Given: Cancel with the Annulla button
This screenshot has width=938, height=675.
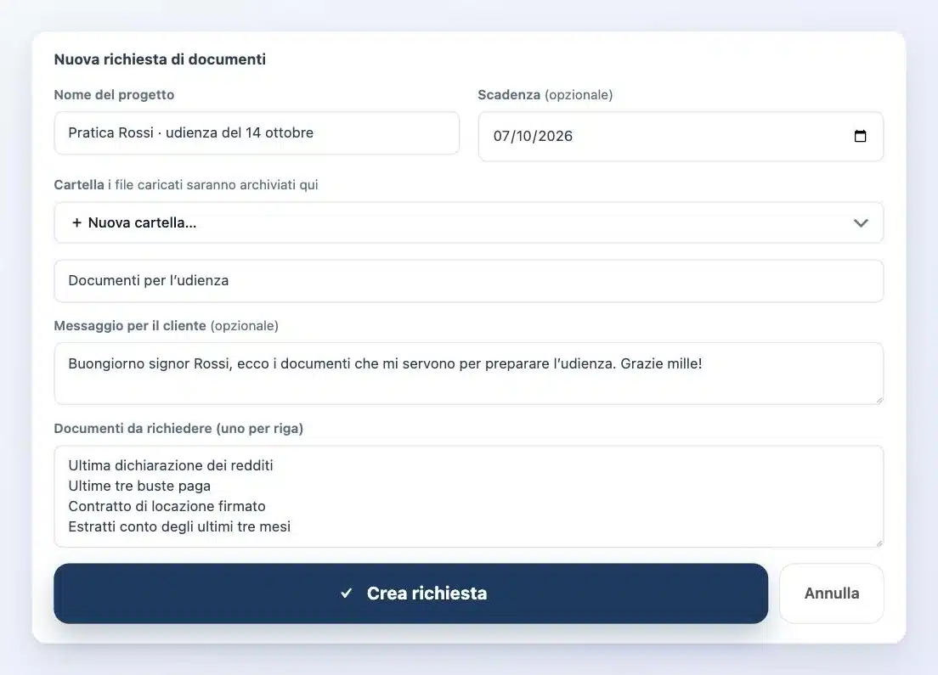Looking at the screenshot, I should pyautogui.click(x=832, y=593).
